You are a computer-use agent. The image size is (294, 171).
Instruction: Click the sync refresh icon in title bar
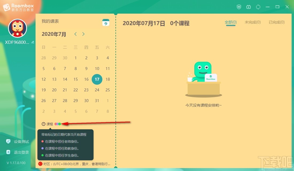258,7
